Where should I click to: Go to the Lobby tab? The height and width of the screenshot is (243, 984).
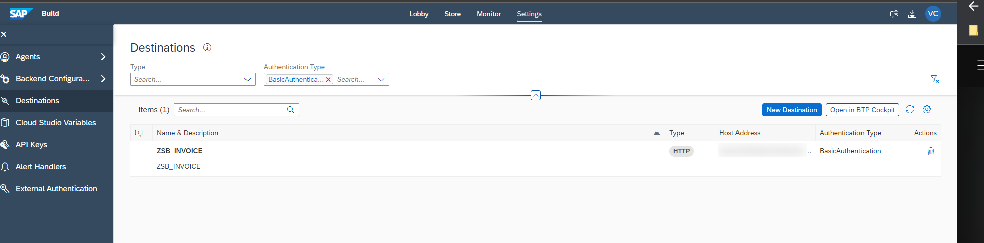pos(419,14)
